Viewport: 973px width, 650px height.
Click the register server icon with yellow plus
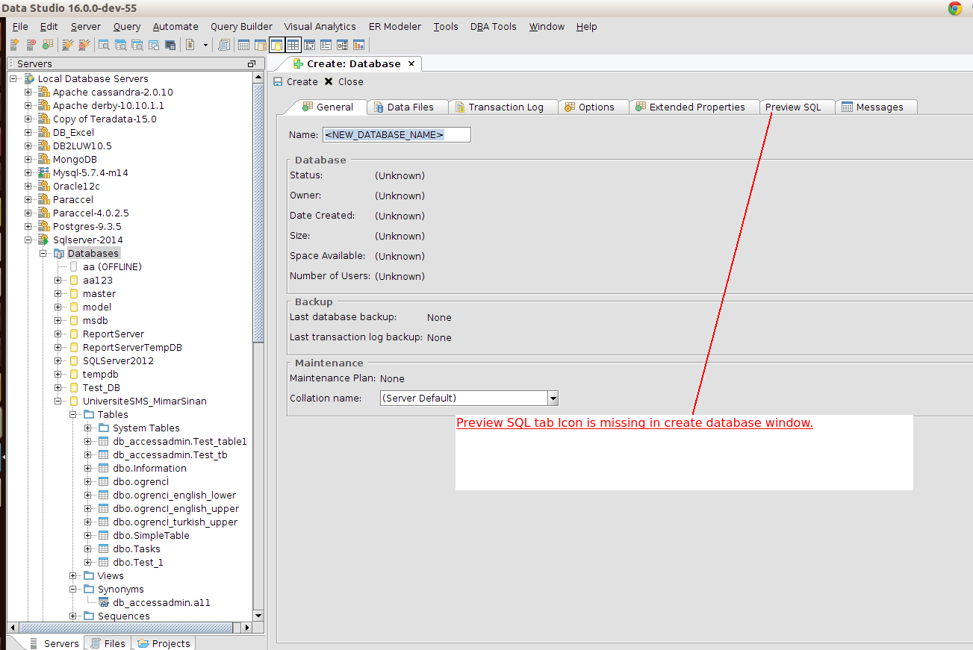click(13, 45)
